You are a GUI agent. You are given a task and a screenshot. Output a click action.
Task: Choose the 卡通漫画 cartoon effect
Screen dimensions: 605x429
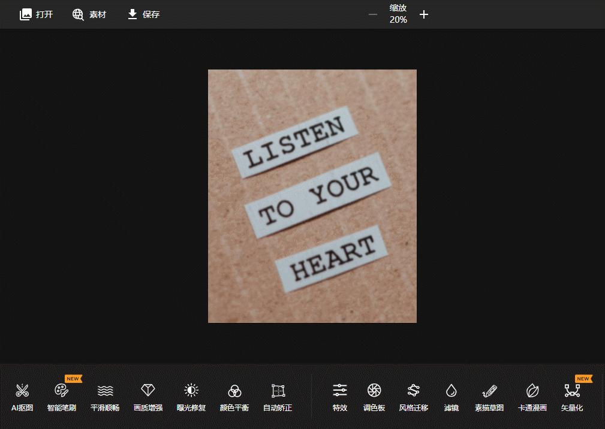click(x=532, y=396)
